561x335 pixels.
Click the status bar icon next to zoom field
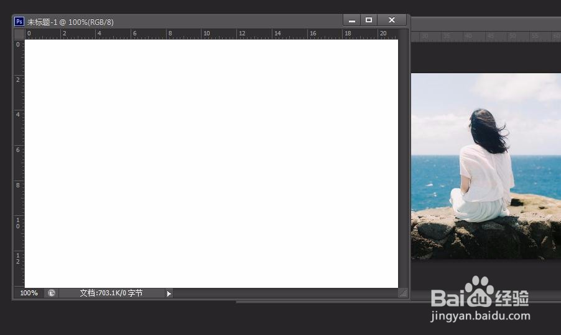[x=52, y=293]
